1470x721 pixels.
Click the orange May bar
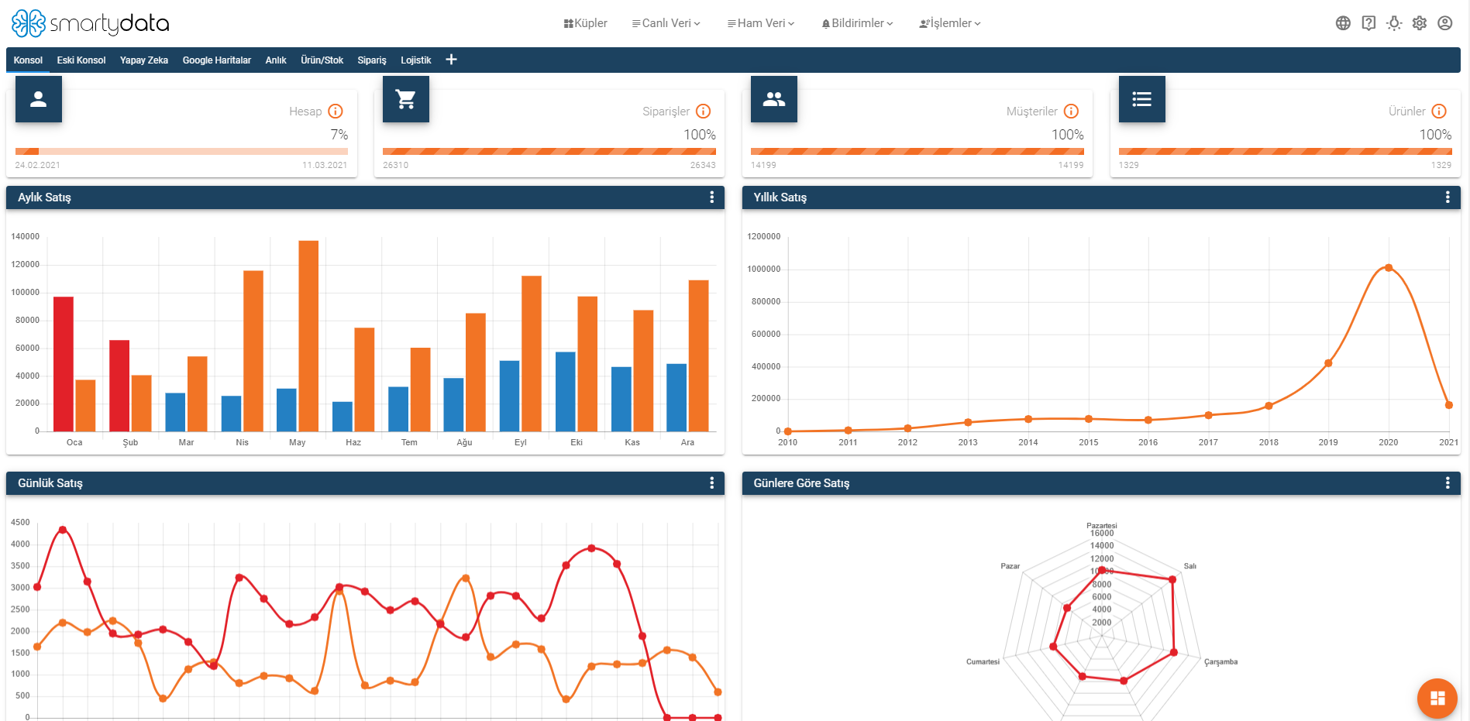[308, 336]
